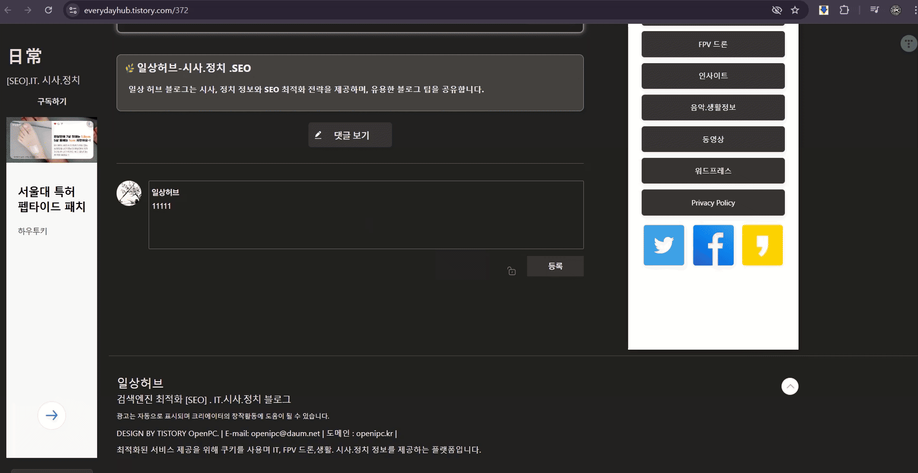The width and height of the screenshot is (918, 473).
Task: Open the site information icon in address bar
Action: coord(73,10)
